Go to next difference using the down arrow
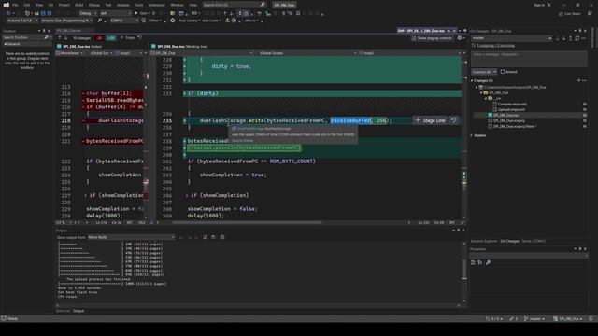The height and width of the screenshot is (336, 598). 65,38
